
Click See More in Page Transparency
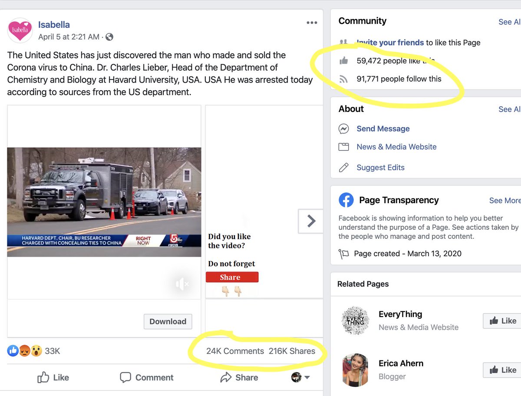tap(505, 201)
